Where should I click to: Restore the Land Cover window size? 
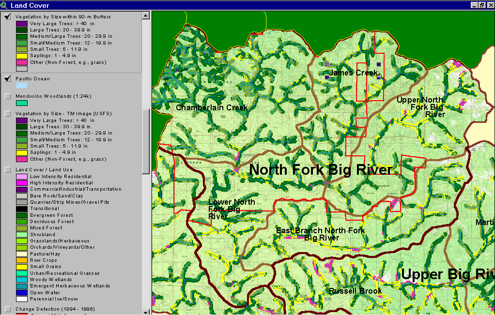482,5
